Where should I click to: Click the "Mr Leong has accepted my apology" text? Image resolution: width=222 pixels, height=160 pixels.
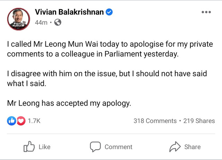point(69,103)
